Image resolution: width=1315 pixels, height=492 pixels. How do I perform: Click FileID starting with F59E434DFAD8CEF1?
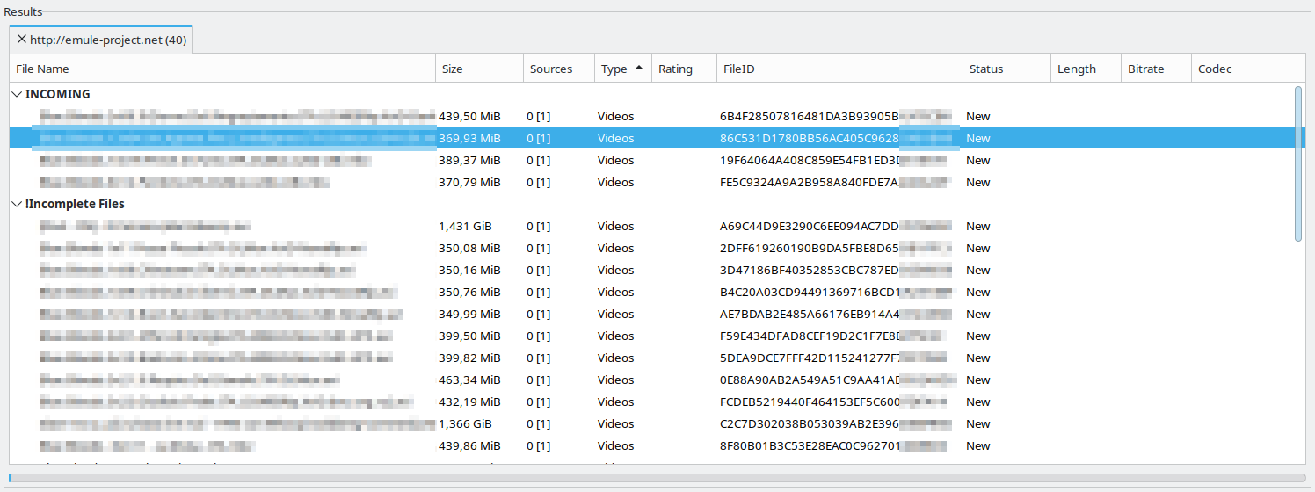click(833, 336)
